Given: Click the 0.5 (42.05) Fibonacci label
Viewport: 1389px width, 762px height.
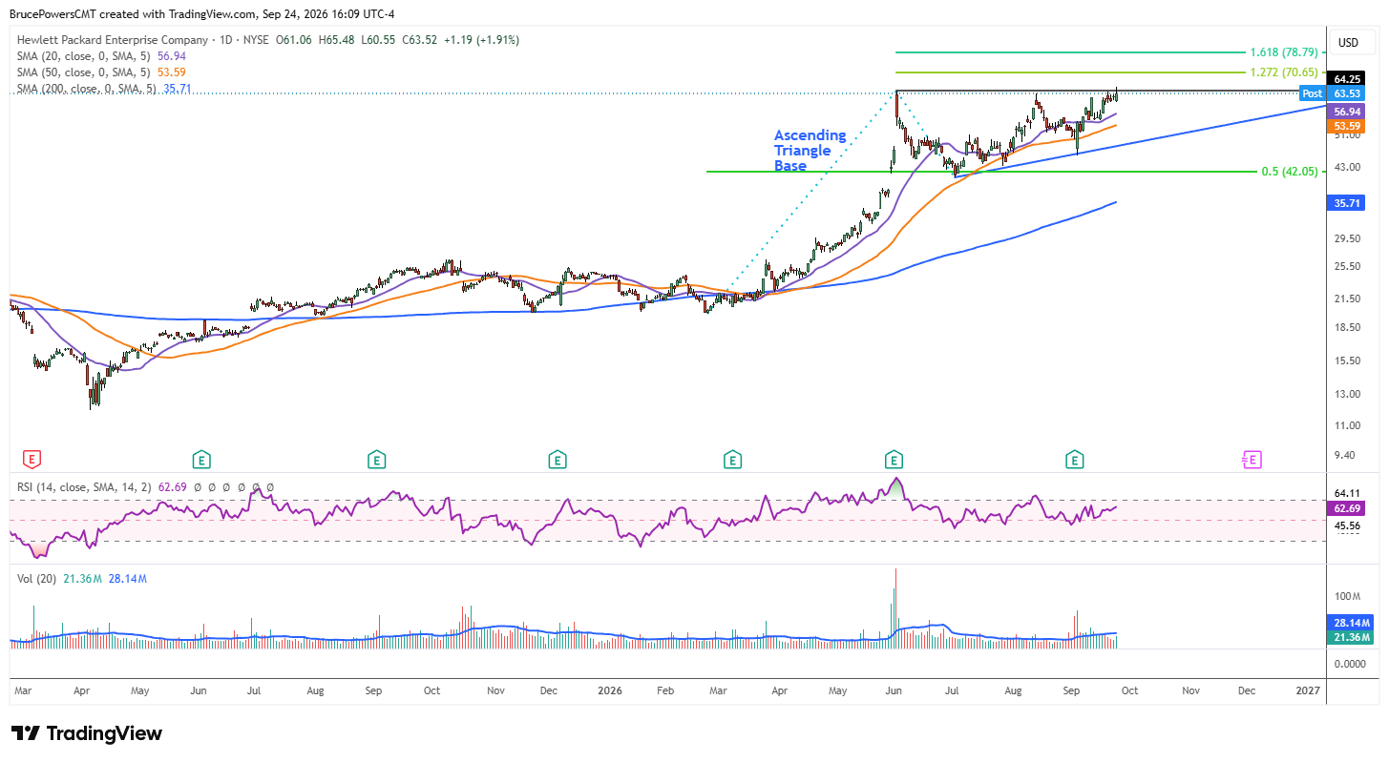Looking at the screenshot, I should click(1290, 172).
